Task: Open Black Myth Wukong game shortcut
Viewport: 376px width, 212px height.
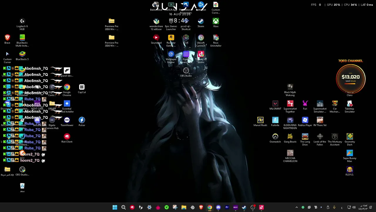Action: pyautogui.click(x=290, y=90)
